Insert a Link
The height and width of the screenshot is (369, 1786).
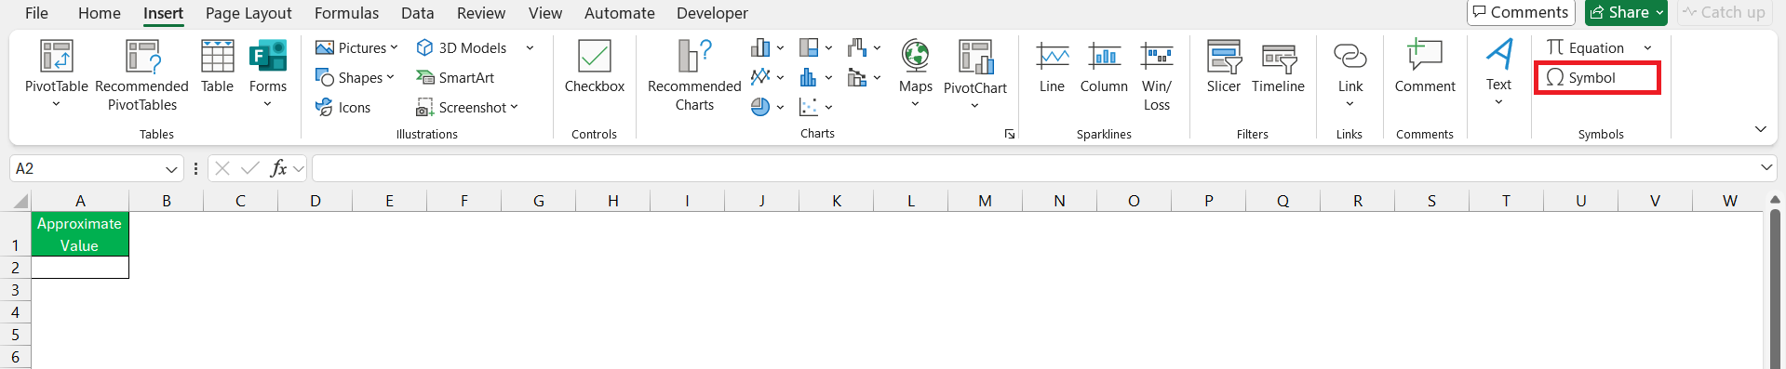[1350, 74]
